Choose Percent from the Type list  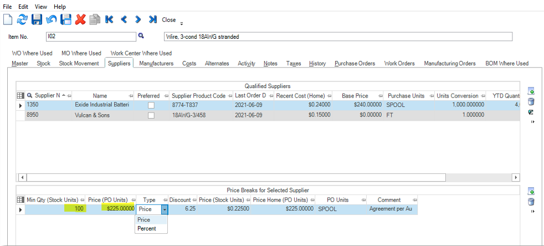[147, 229]
